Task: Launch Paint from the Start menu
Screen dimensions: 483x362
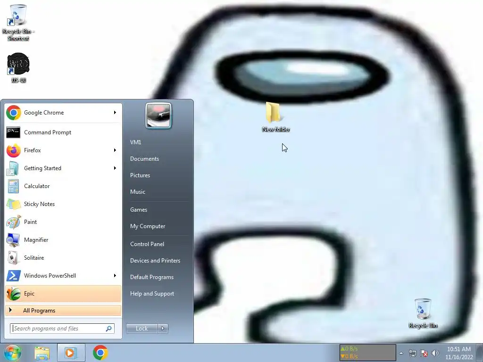Action: pyautogui.click(x=63, y=222)
